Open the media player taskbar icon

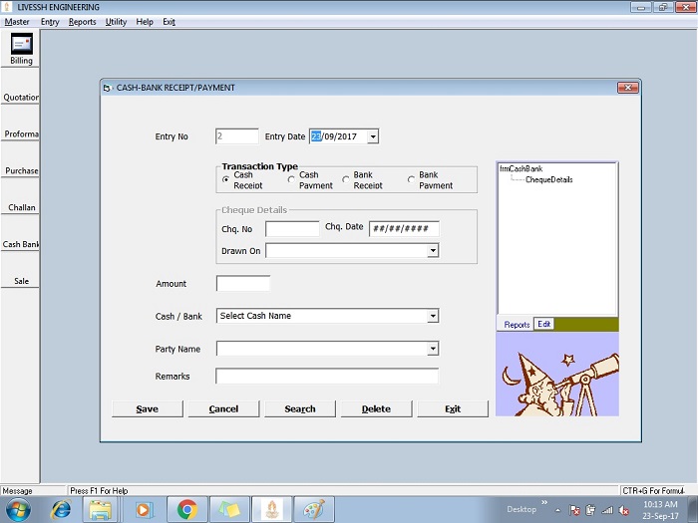tap(144, 509)
